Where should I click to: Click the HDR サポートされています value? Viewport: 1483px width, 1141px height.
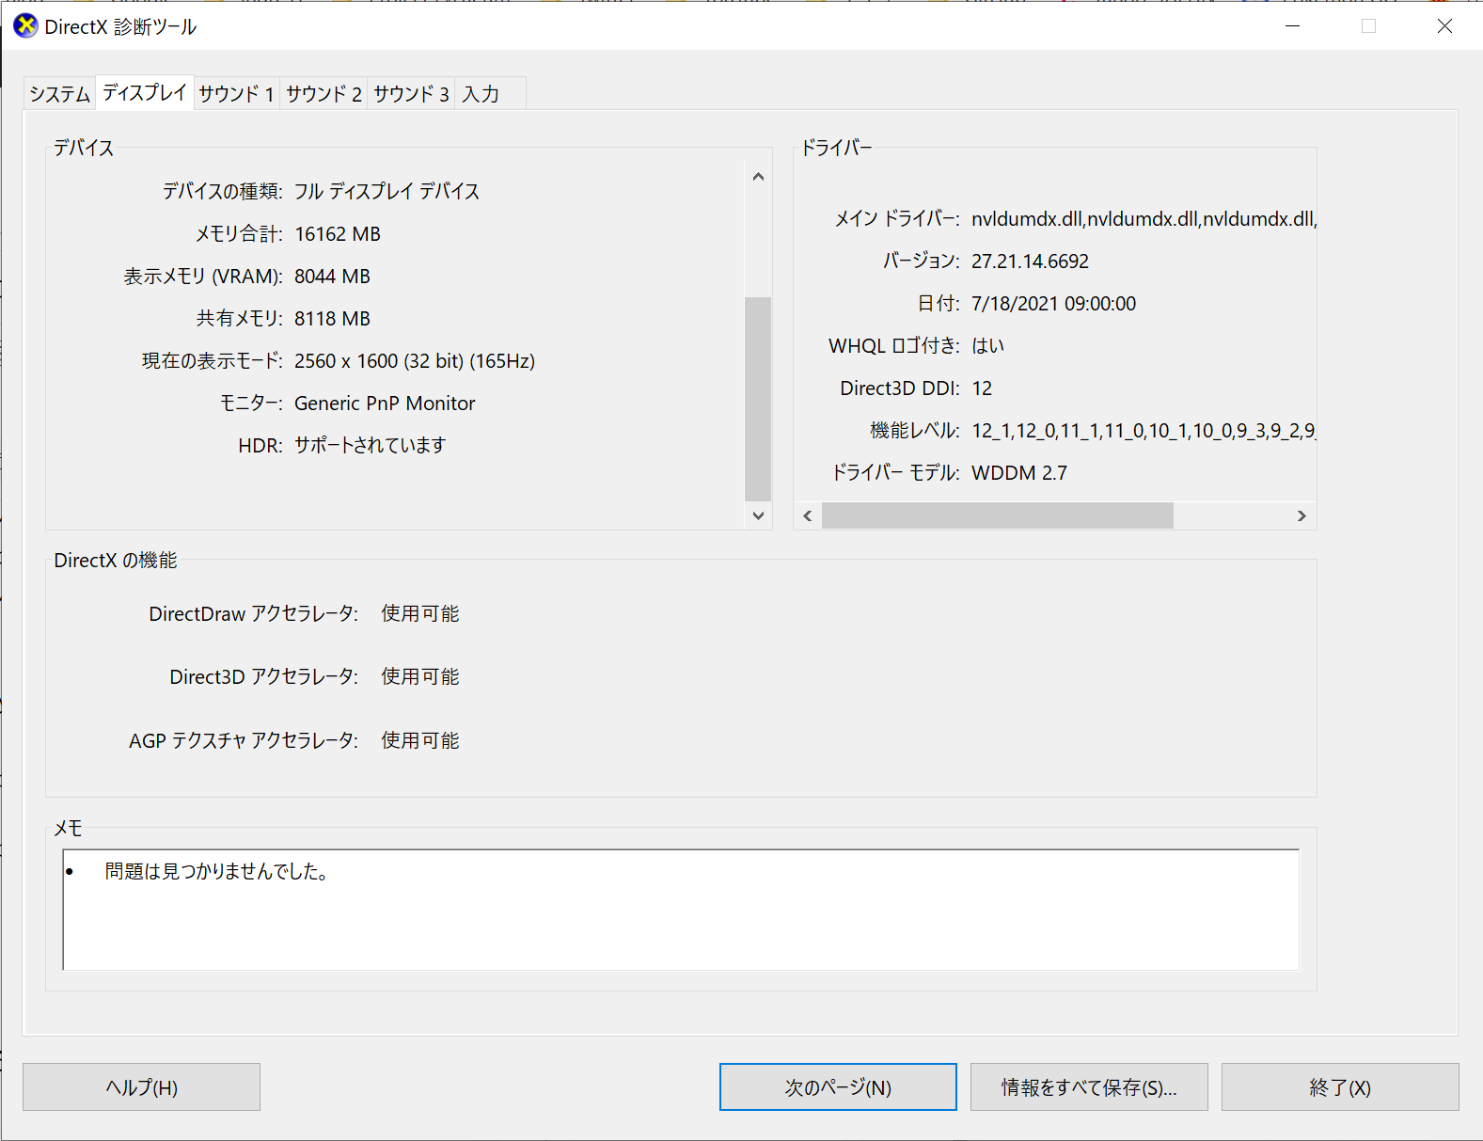tap(370, 445)
